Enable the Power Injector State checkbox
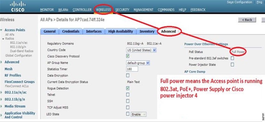The height and width of the screenshot is (122, 265). (232, 65)
